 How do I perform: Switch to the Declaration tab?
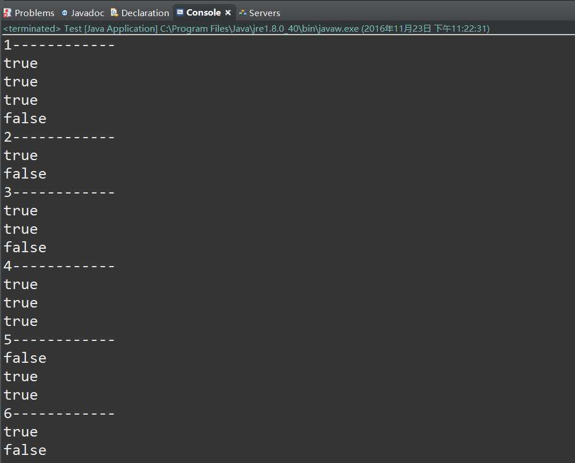140,13
